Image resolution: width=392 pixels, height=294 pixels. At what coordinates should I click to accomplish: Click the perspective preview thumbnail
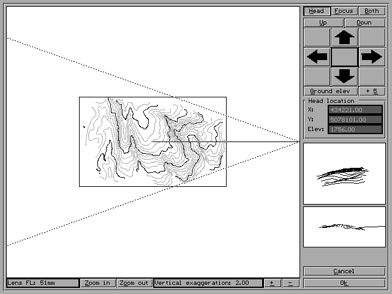(x=344, y=174)
